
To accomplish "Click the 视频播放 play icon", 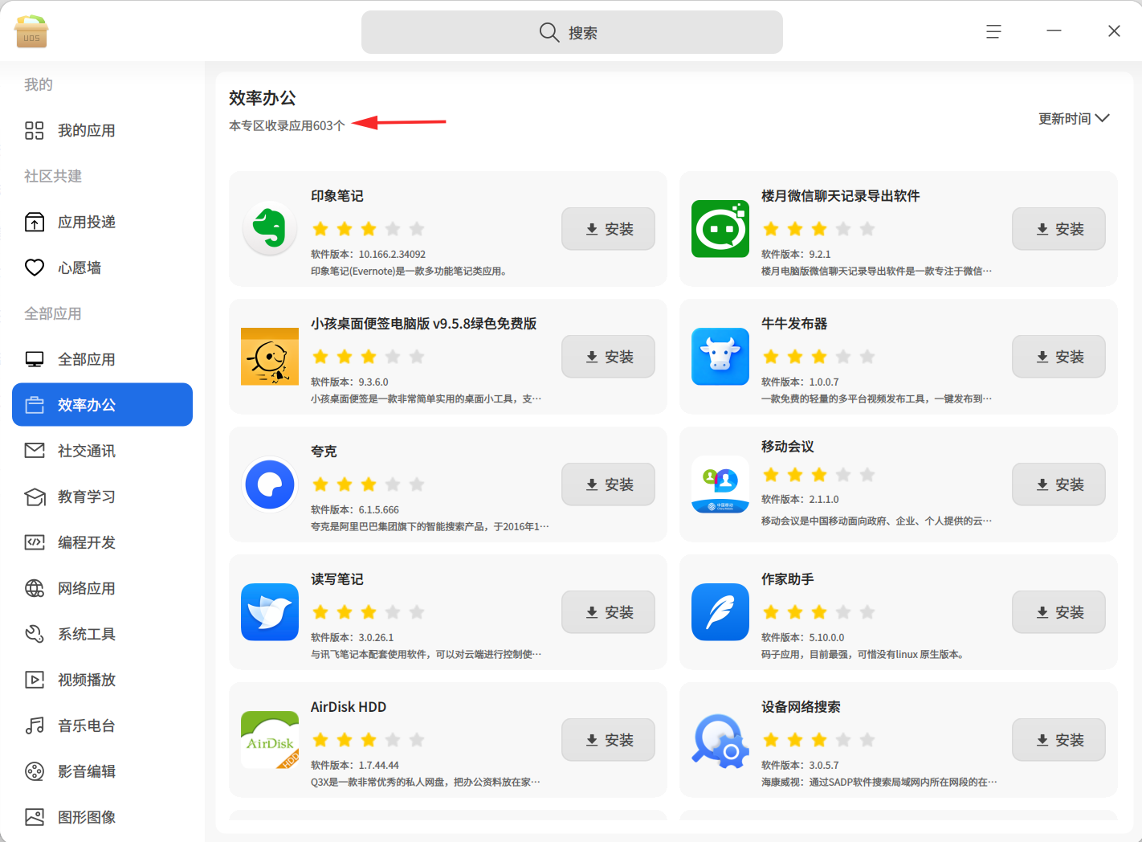I will tap(35, 680).
